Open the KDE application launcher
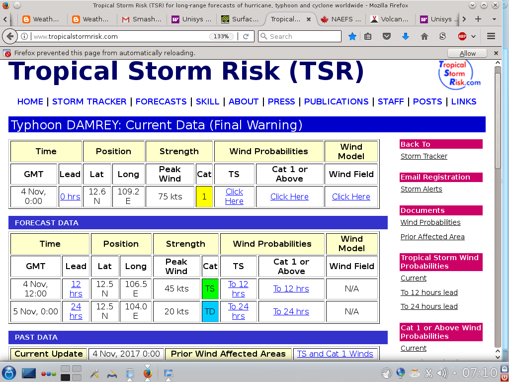The width and height of the screenshot is (509, 382). 9,373
